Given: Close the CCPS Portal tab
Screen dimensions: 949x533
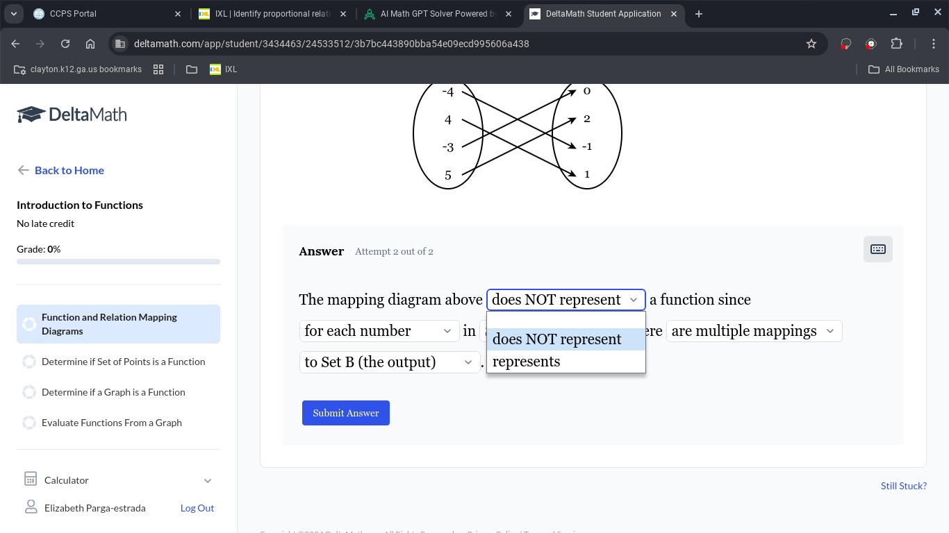Looking at the screenshot, I should [x=178, y=14].
